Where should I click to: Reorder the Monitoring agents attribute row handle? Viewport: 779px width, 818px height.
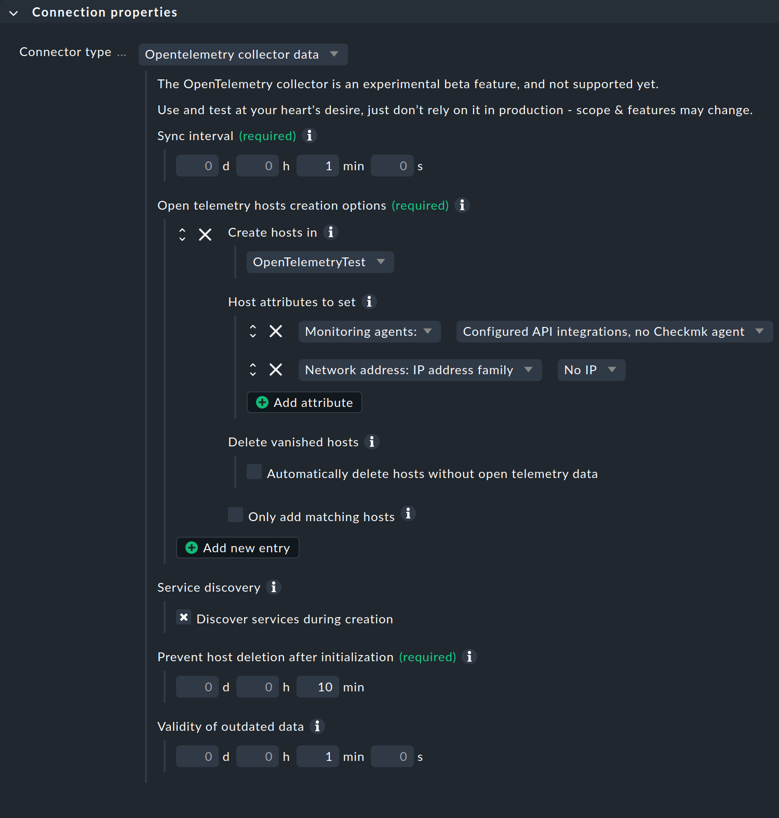(x=253, y=331)
